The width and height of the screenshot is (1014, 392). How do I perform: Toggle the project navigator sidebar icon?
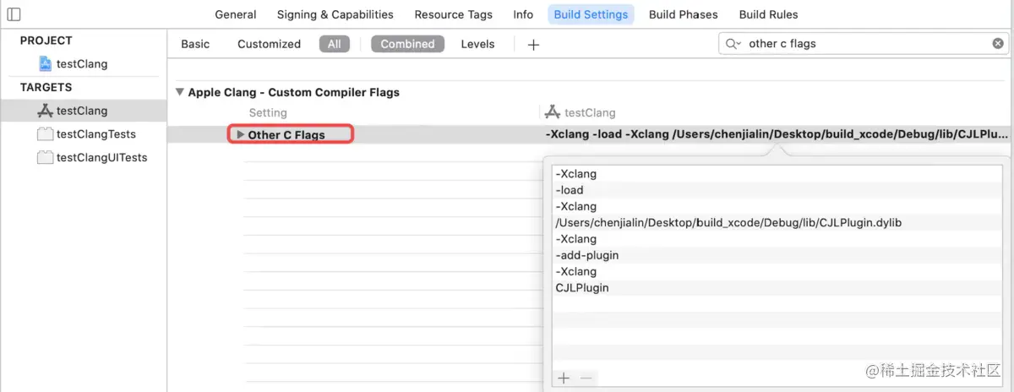[x=14, y=14]
